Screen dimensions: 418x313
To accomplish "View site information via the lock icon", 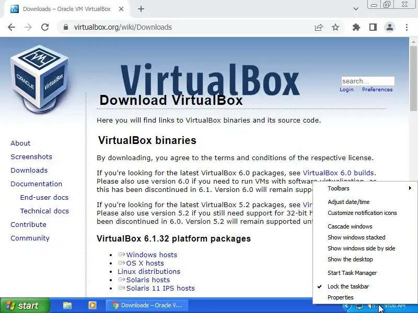I will click(x=66, y=27).
